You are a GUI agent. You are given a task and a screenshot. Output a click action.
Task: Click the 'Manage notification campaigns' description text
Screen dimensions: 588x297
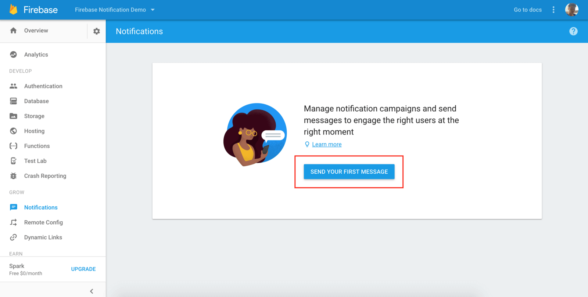pyautogui.click(x=381, y=120)
